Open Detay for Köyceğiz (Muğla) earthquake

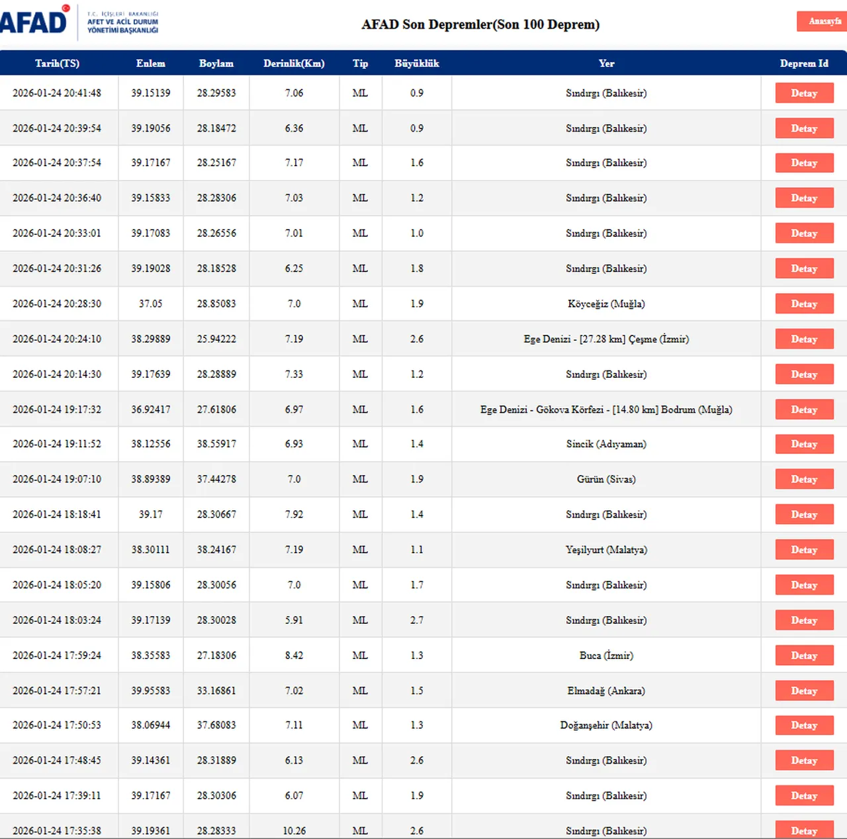pyautogui.click(x=804, y=304)
